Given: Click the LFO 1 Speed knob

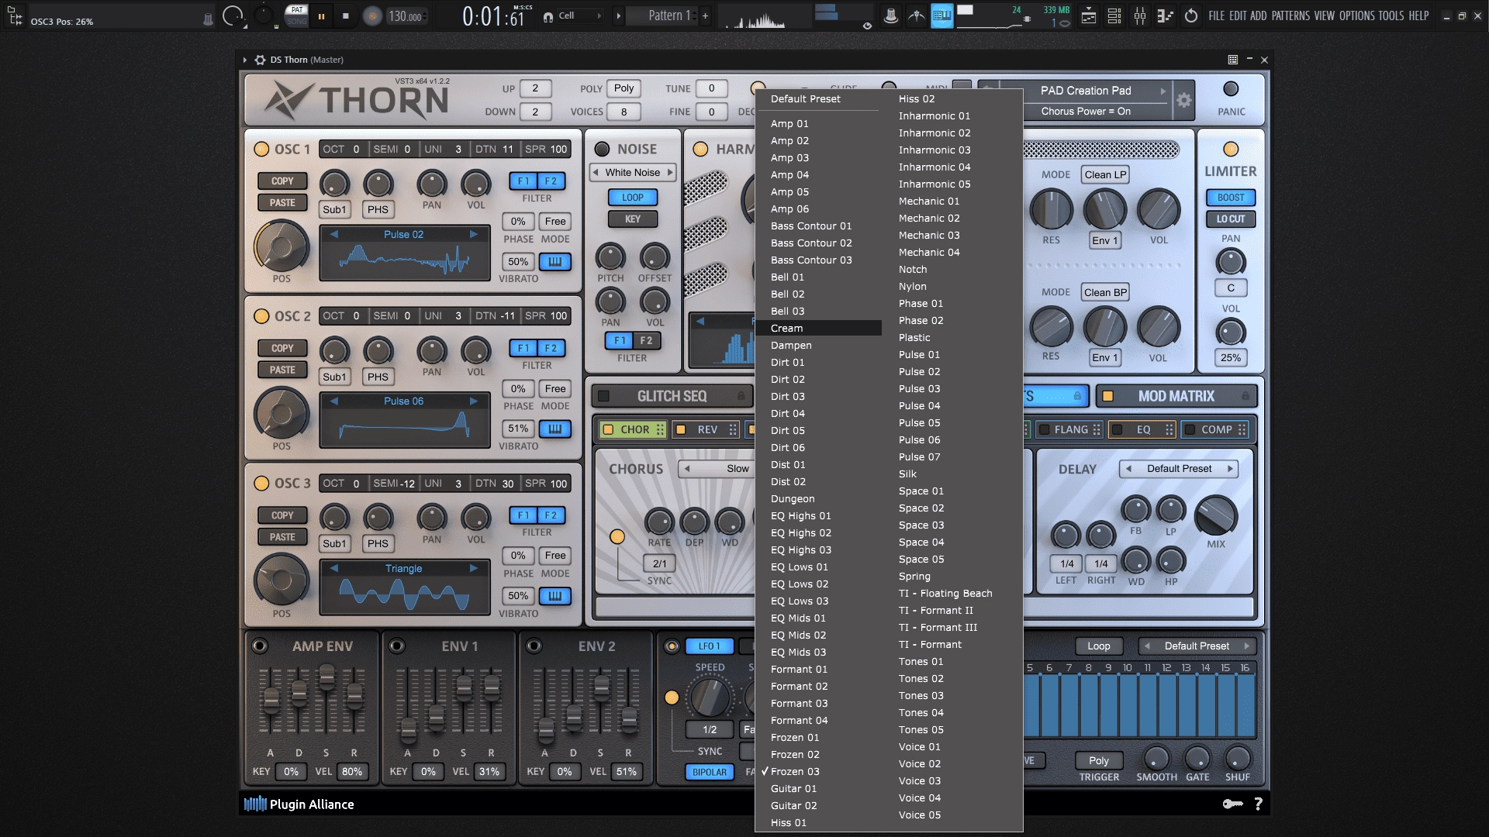Looking at the screenshot, I should pyautogui.click(x=710, y=697).
